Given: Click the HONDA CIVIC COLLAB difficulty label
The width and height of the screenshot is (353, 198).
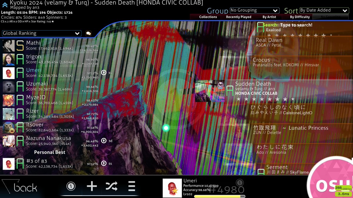Looking at the screenshot, I should pos(256,94).
